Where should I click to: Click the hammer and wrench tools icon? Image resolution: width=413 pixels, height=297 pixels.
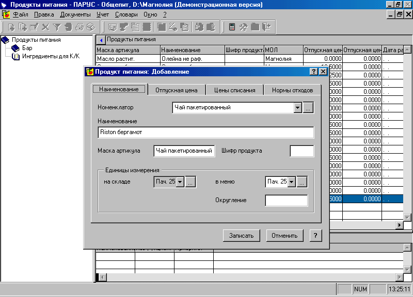(244, 27)
